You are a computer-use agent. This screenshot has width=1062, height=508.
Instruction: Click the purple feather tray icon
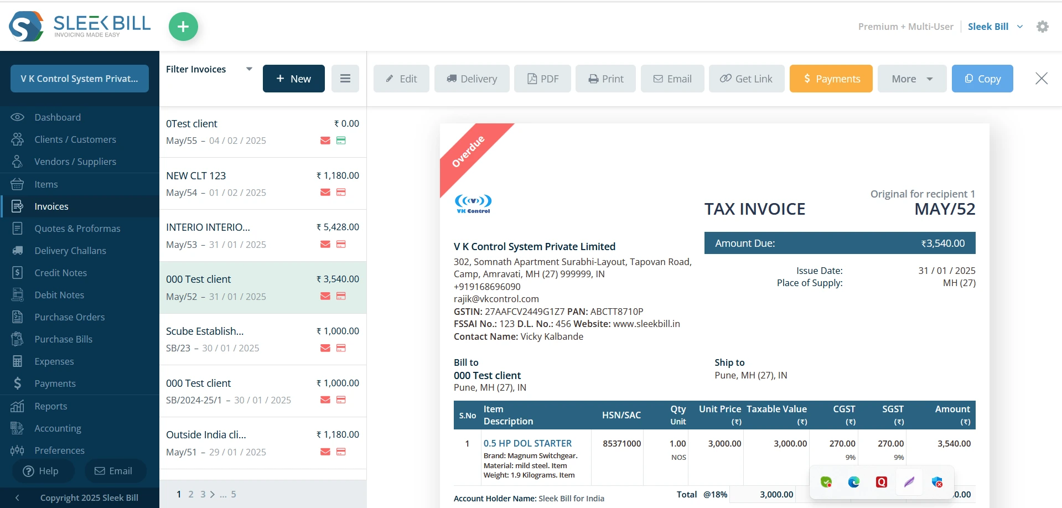[x=909, y=482]
